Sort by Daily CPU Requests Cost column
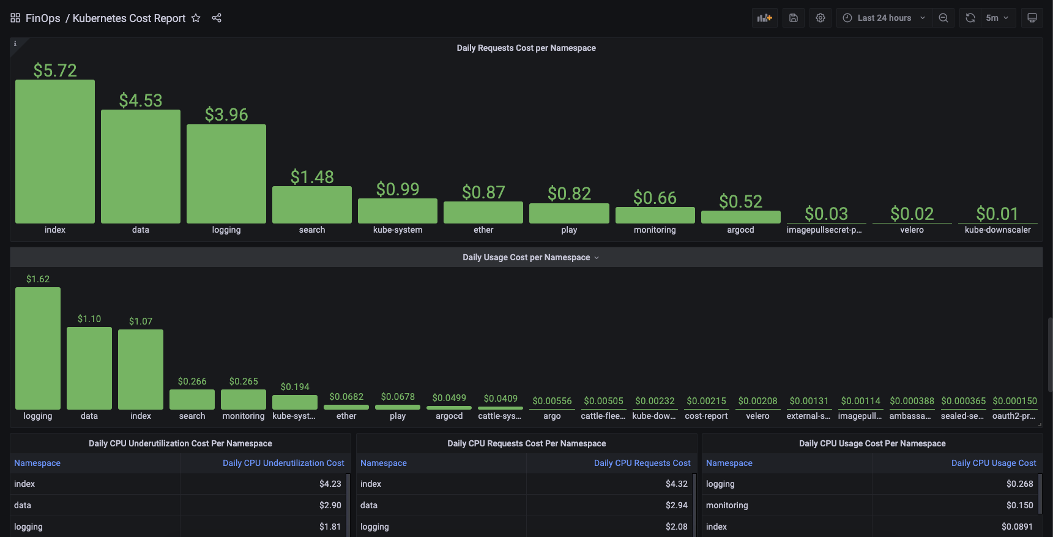 [642, 463]
